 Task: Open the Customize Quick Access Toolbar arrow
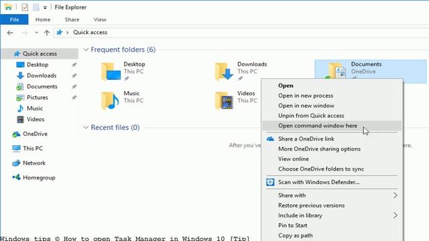[45, 7]
